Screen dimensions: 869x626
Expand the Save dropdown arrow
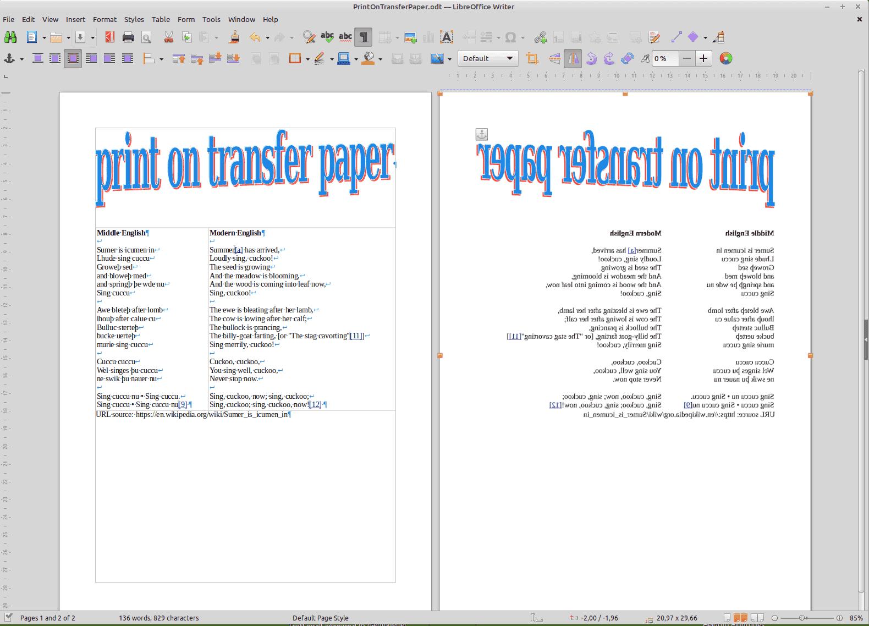[92, 38]
